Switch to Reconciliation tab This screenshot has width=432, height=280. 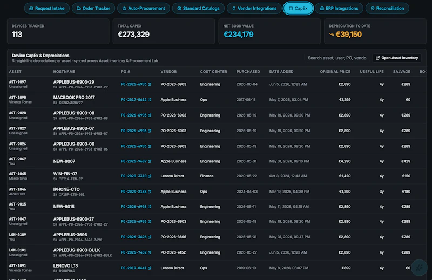(387, 8)
